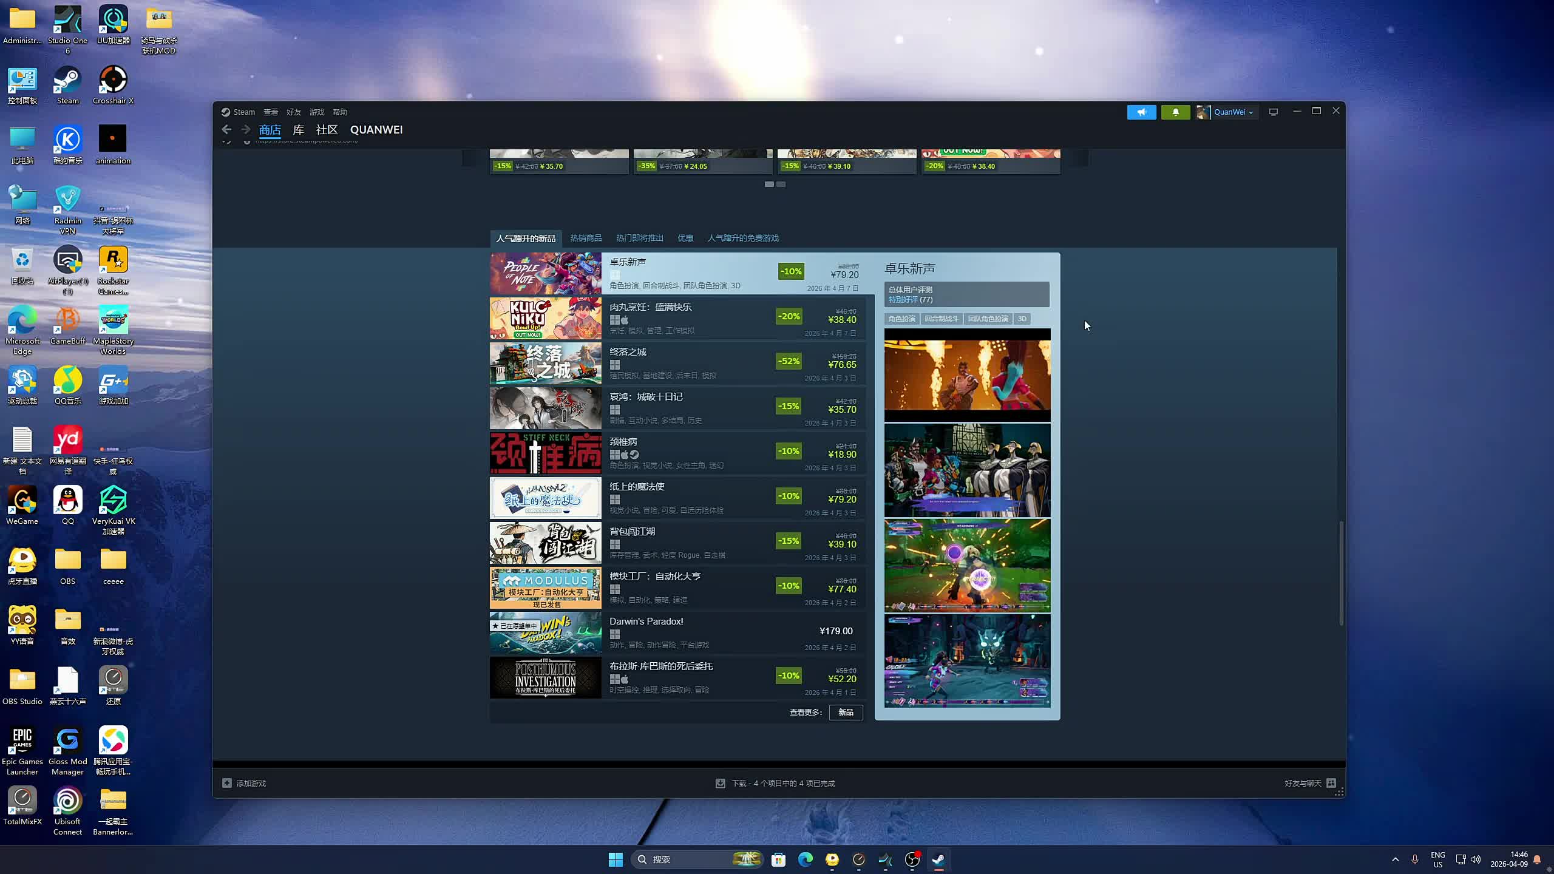This screenshot has width=1554, height=874.
Task: Show hidden system tray icons chevron
Action: tap(1395, 859)
